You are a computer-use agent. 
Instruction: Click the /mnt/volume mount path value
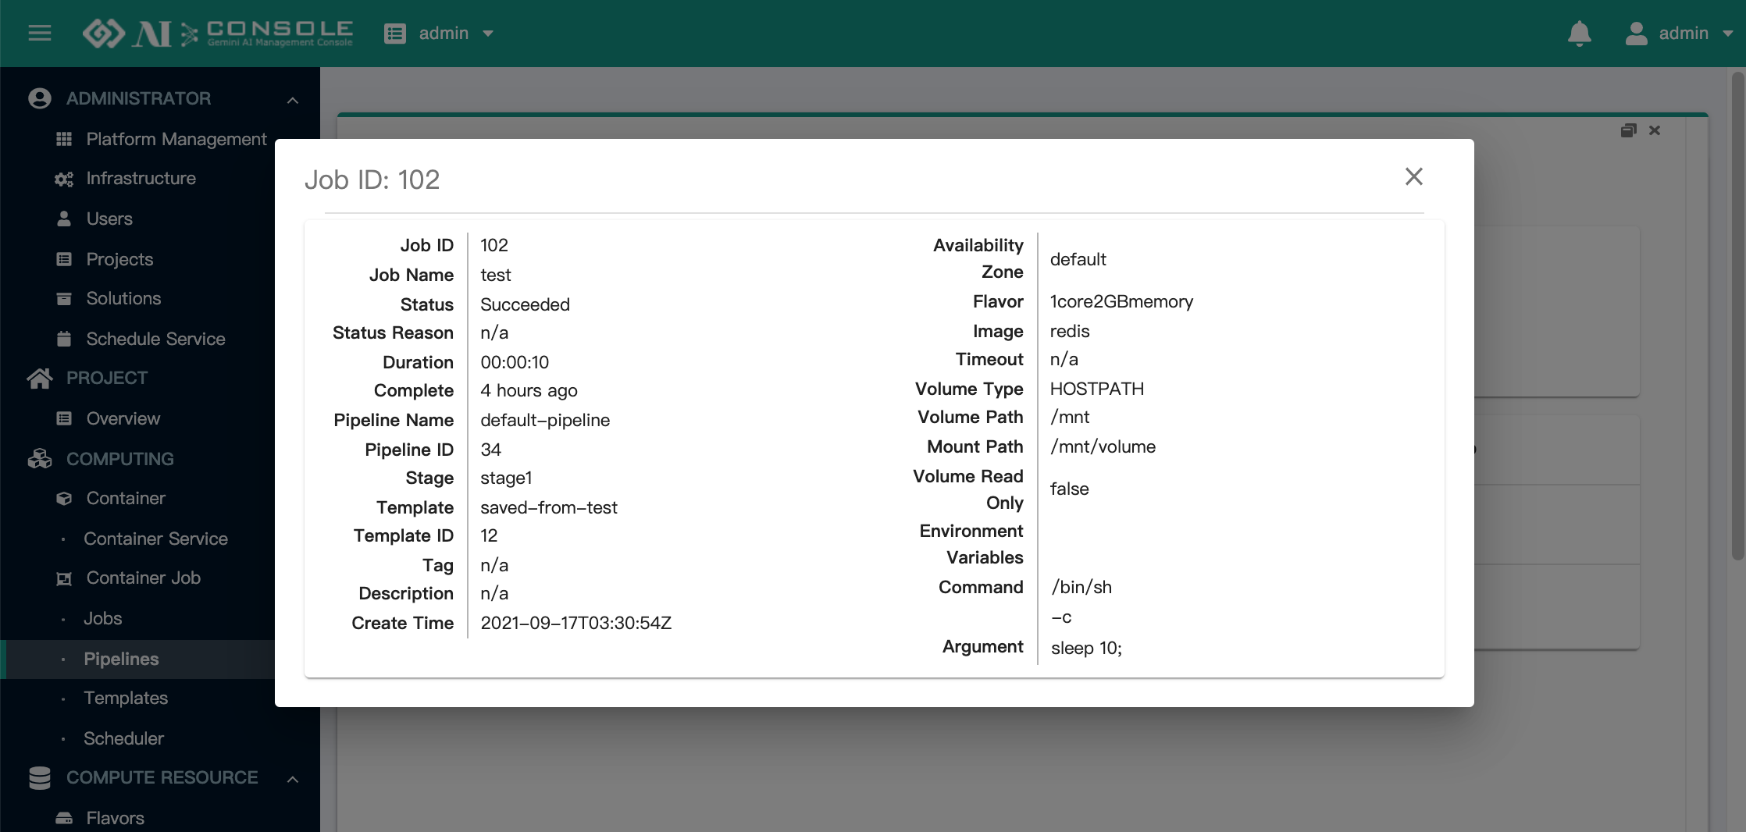click(x=1103, y=446)
